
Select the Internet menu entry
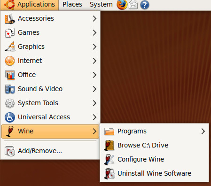[50, 61]
